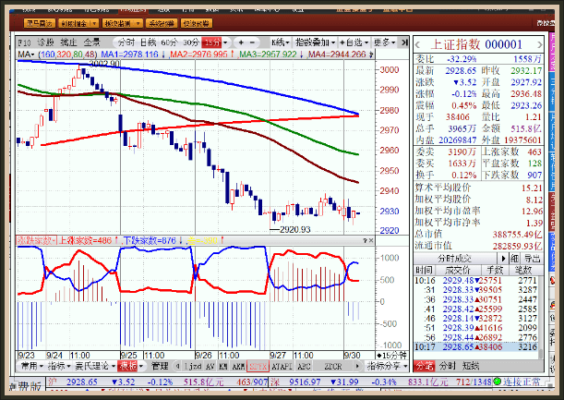The height and width of the screenshot is (400, 564).
Task: Jump to chart end with >| icon
Action: [x=404, y=42]
